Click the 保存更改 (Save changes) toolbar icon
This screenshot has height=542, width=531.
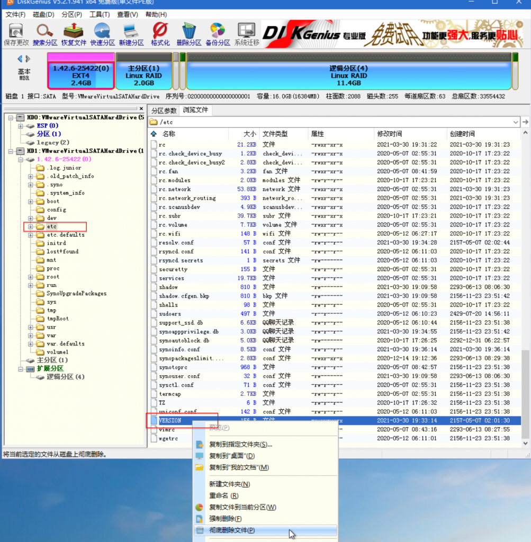click(x=16, y=34)
